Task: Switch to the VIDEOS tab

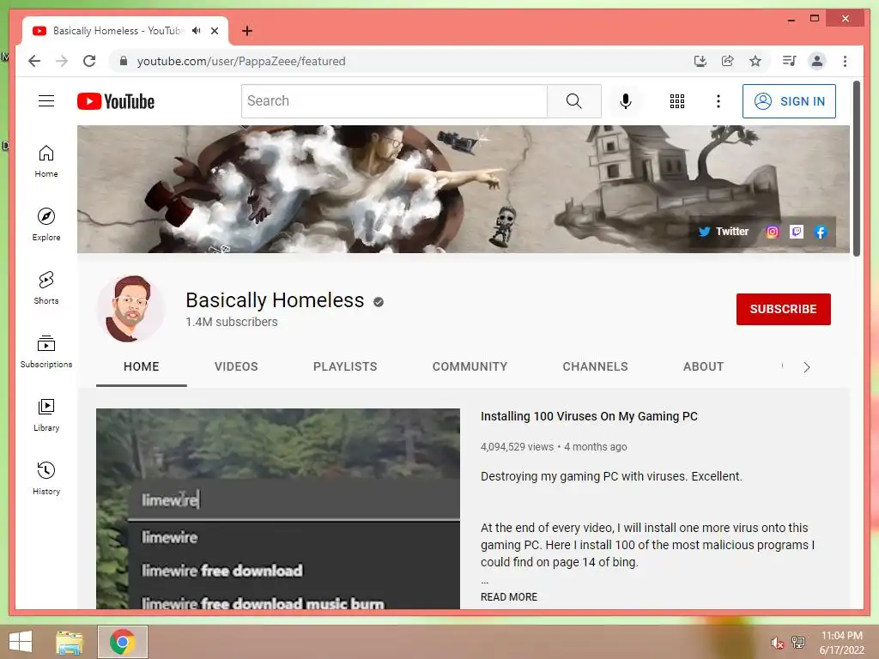Action: 236,366
